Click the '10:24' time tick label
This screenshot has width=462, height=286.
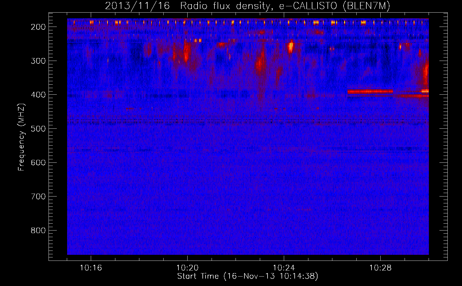click(284, 268)
